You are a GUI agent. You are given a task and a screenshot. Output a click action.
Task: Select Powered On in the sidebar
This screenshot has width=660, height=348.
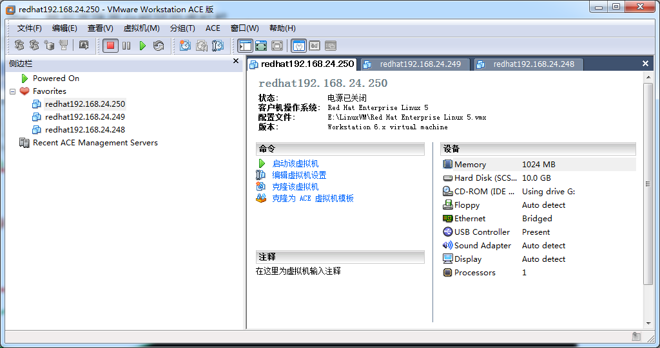pos(56,78)
